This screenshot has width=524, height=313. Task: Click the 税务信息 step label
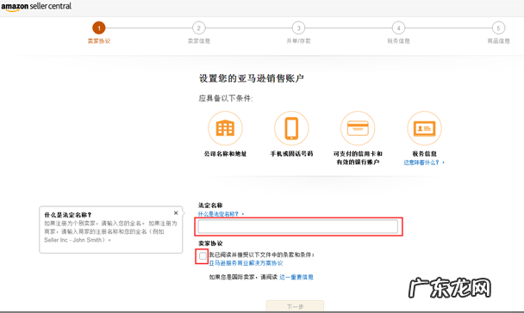tap(398, 41)
